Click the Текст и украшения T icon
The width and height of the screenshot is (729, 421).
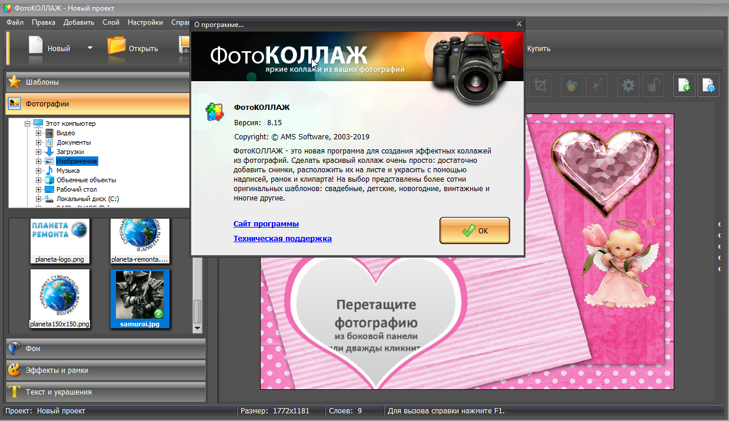(x=15, y=392)
